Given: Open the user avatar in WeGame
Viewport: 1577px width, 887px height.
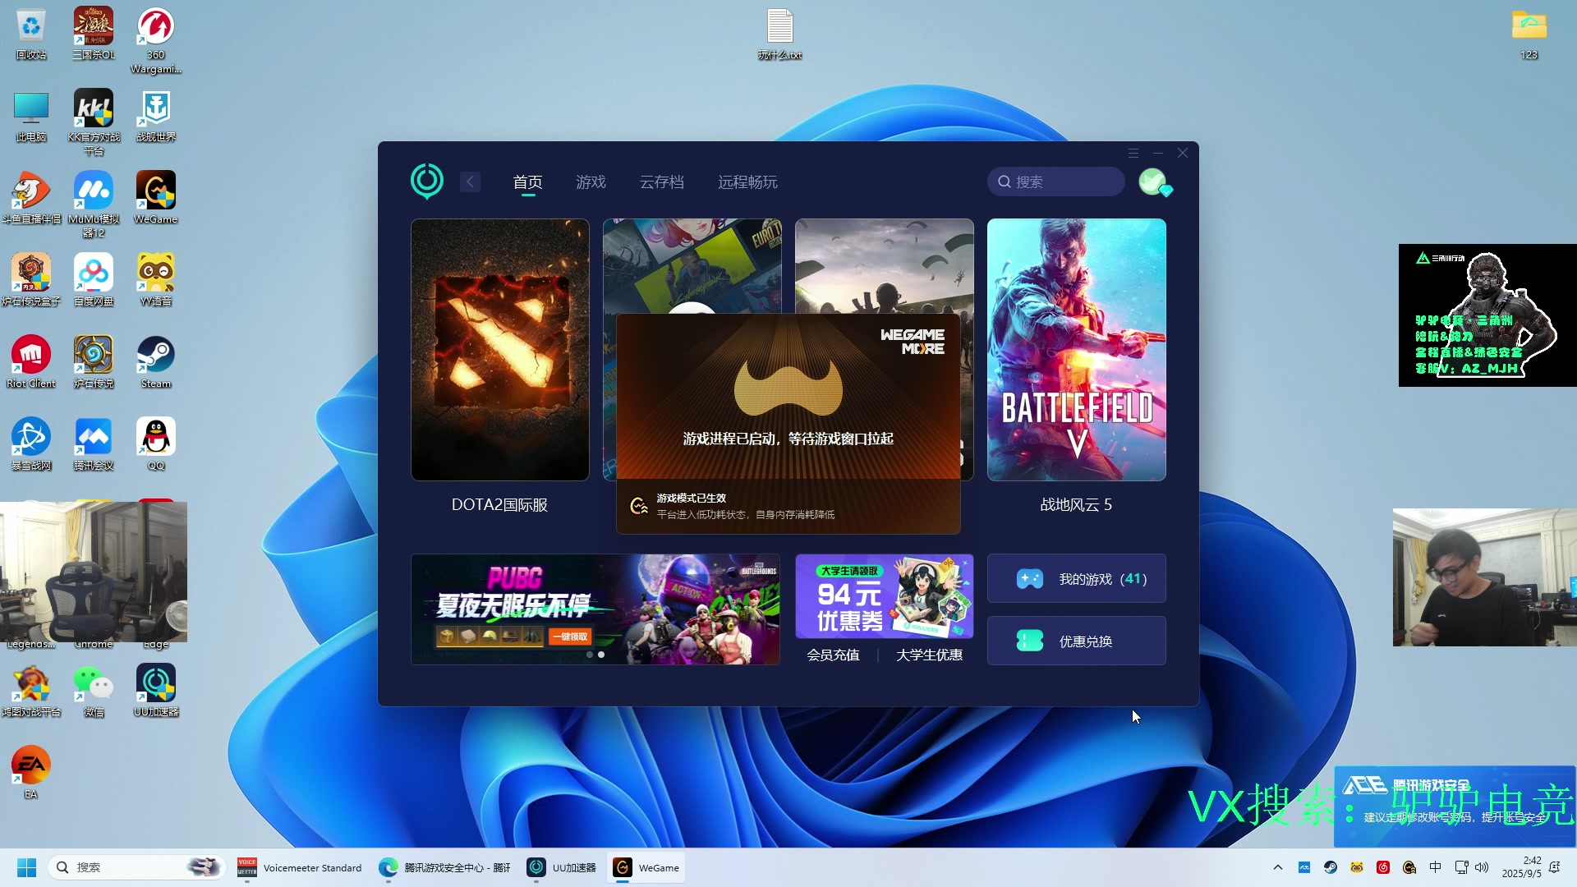Looking at the screenshot, I should click(1153, 182).
